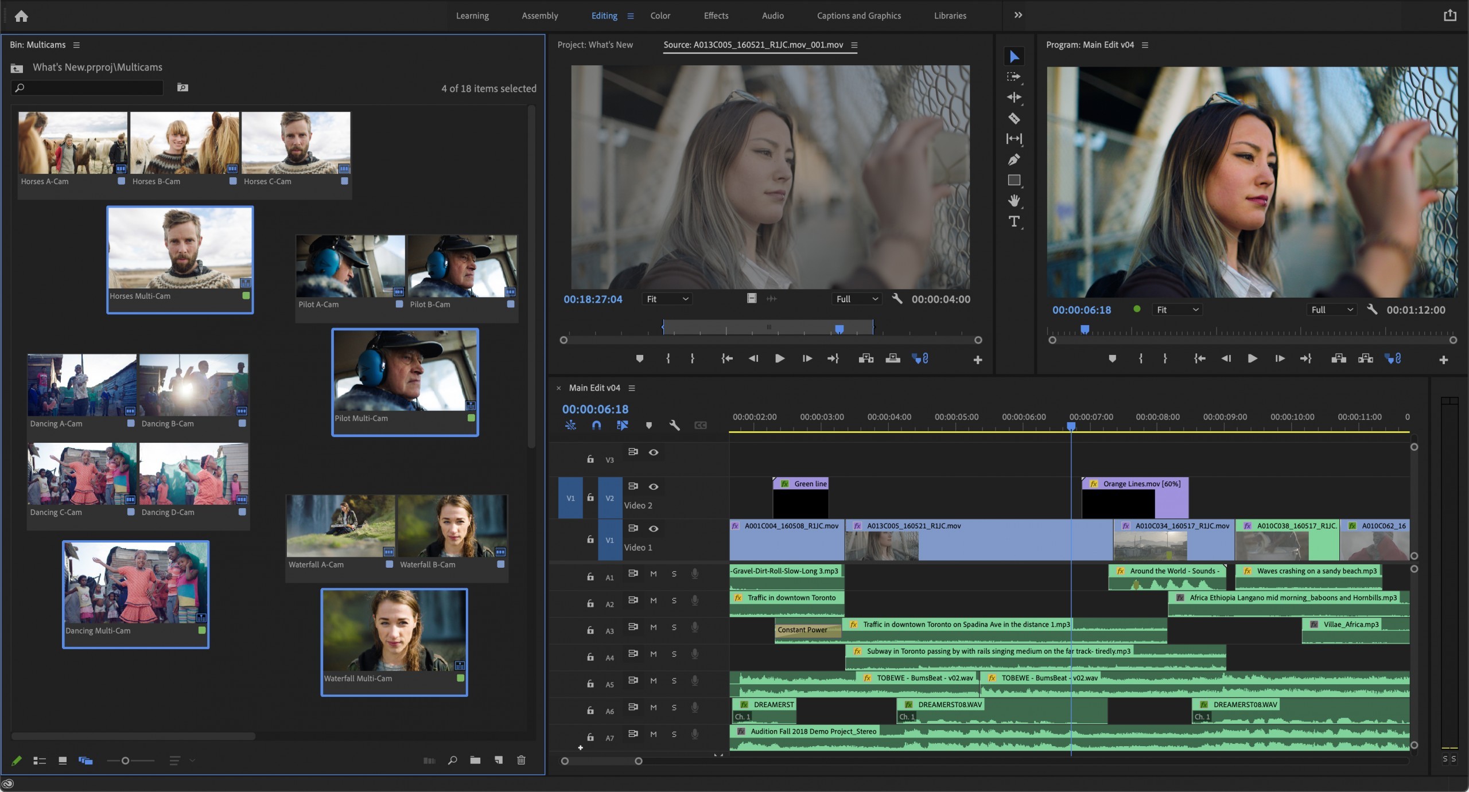Select the Rectangle tool
This screenshot has width=1469, height=792.
[x=1014, y=180]
